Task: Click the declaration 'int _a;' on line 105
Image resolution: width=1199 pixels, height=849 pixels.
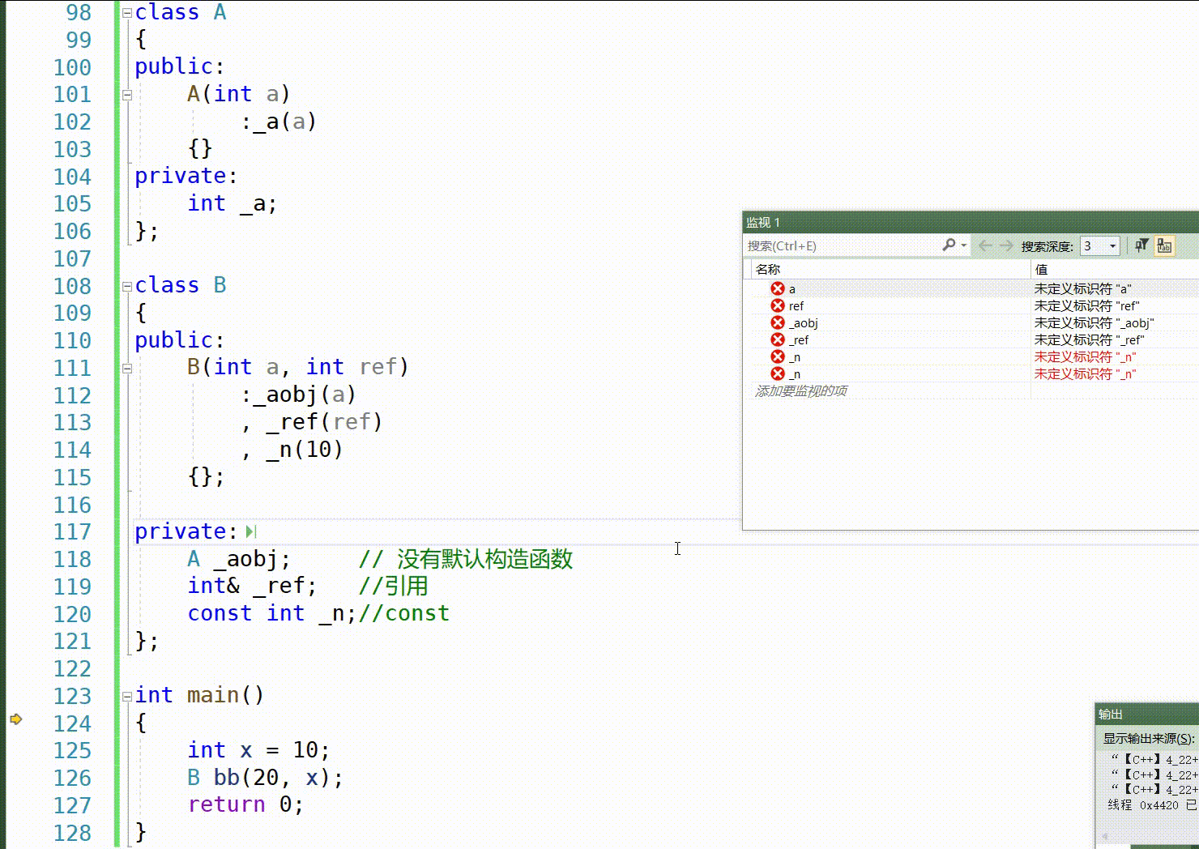Action: (233, 204)
